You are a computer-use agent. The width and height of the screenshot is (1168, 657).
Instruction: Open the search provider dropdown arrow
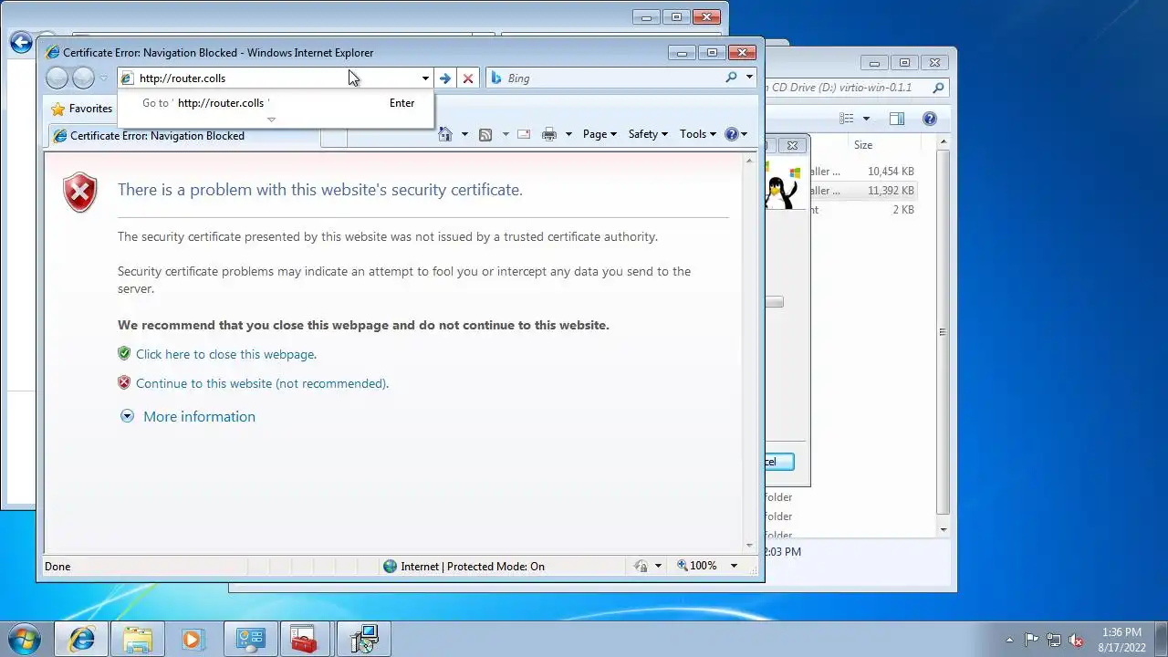[x=749, y=78]
